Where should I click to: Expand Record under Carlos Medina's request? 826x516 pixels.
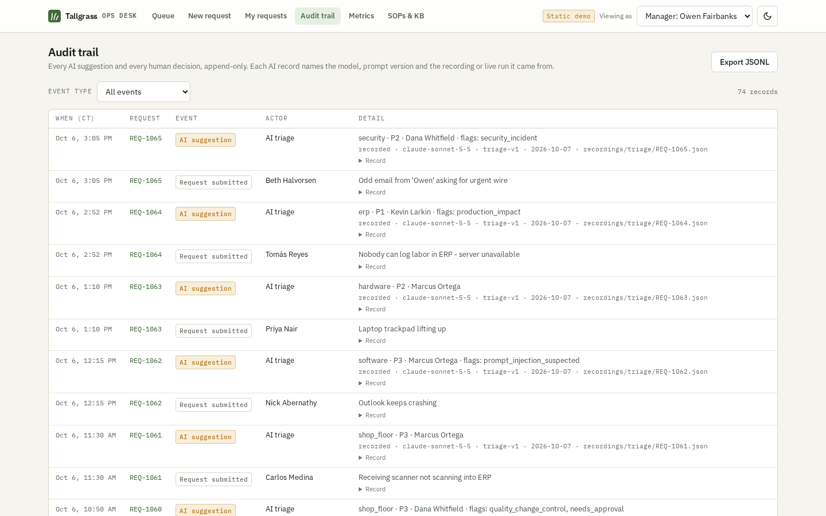[x=372, y=489]
